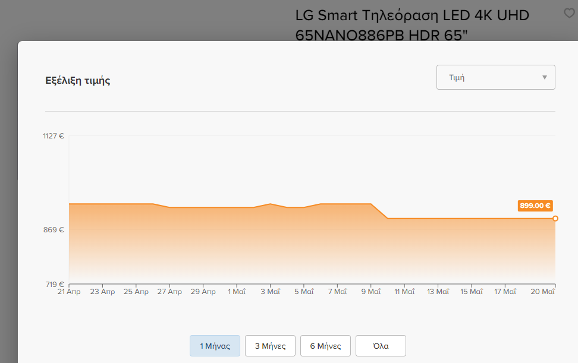578x363 pixels.
Task: Show Όλα price history
Action: pos(381,346)
